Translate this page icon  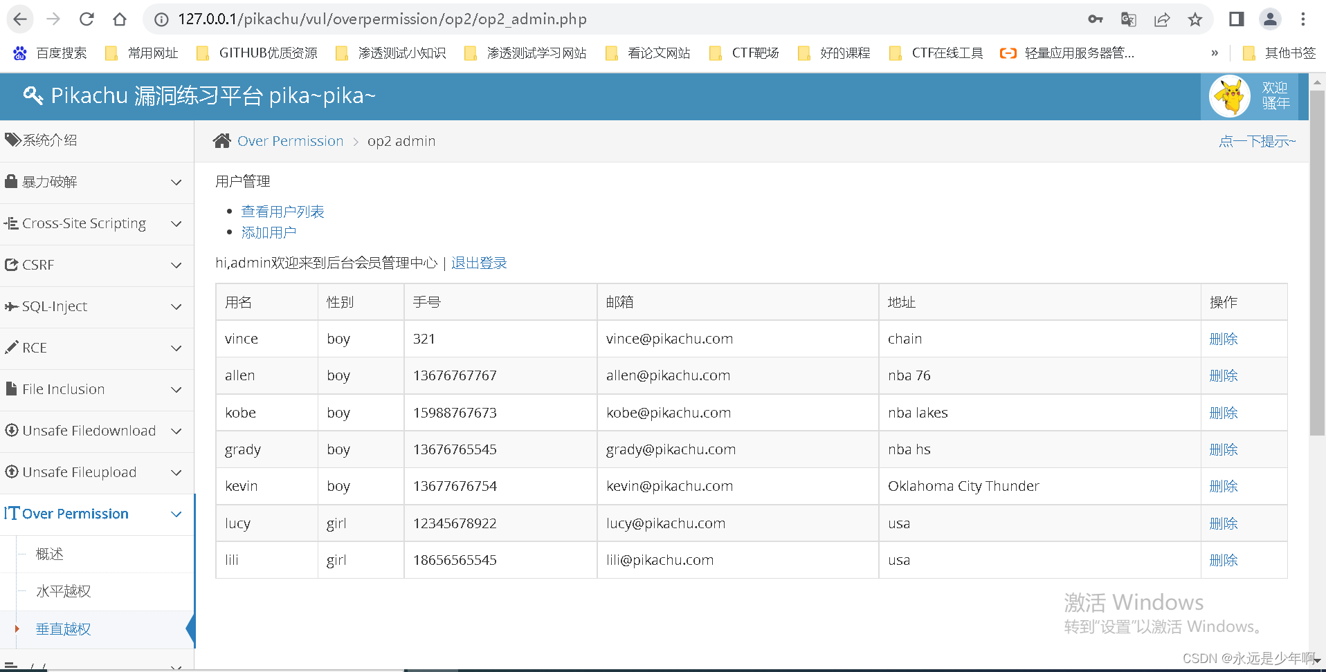coord(1129,19)
